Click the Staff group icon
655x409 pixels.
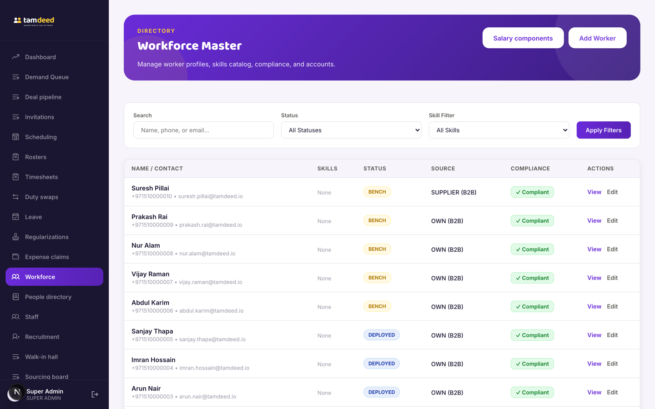click(15, 317)
